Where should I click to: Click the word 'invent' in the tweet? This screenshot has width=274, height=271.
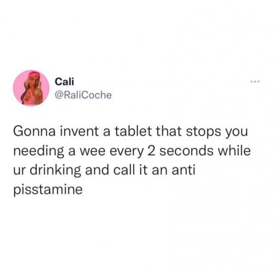[x=79, y=131]
